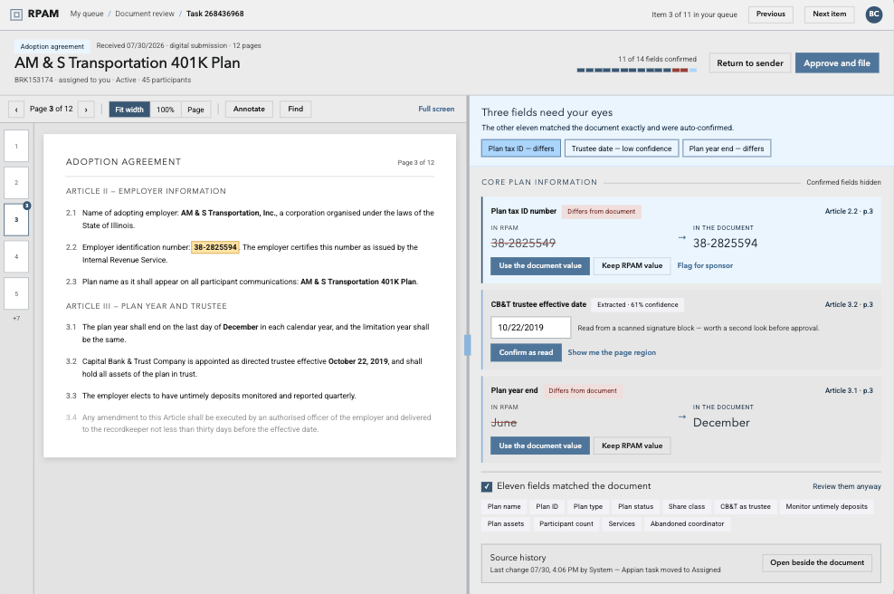Select page 1 thumbnail
This screenshot has width=894, height=594.
(16, 146)
